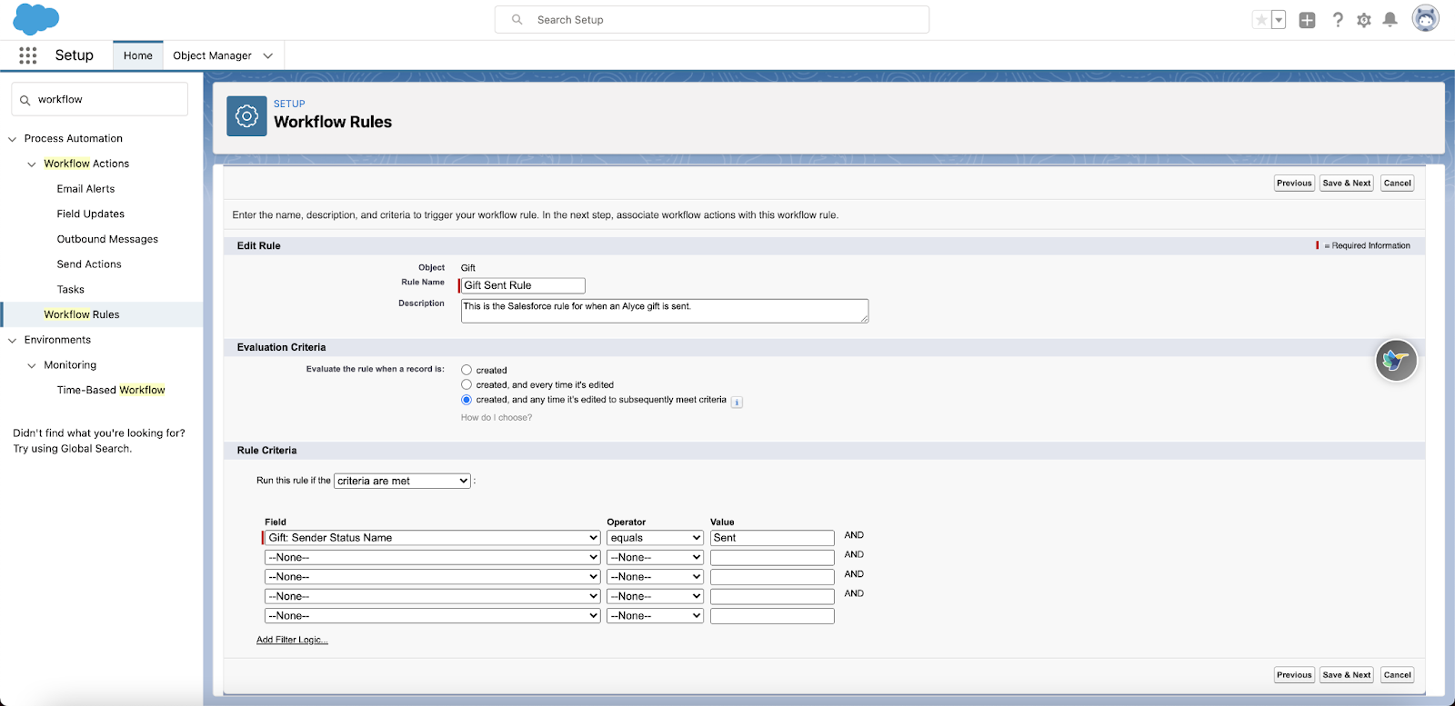Screen dimensions: 1455x706
Task: Collapse the Environments section
Action: [x=13, y=341]
